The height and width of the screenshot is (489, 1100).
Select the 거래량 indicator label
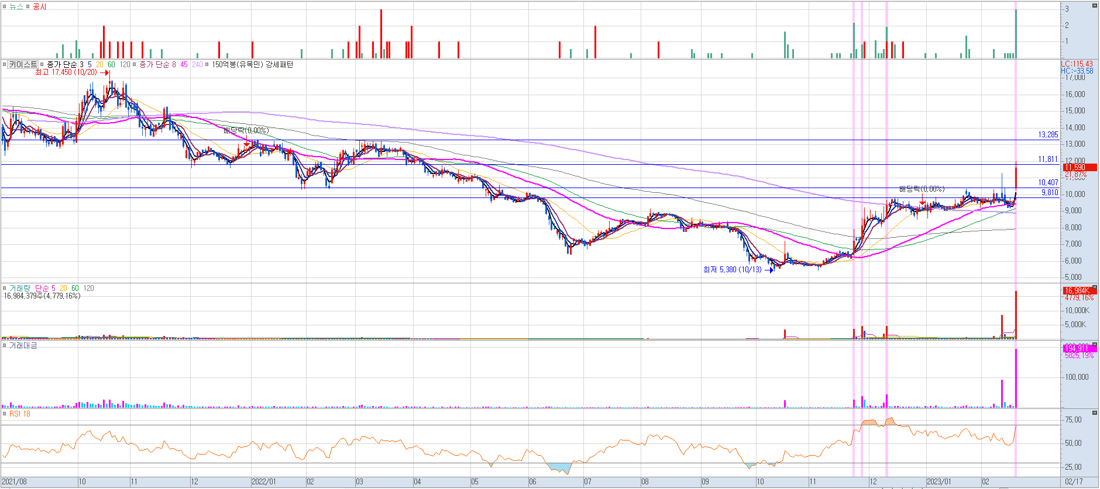pyautogui.click(x=20, y=288)
